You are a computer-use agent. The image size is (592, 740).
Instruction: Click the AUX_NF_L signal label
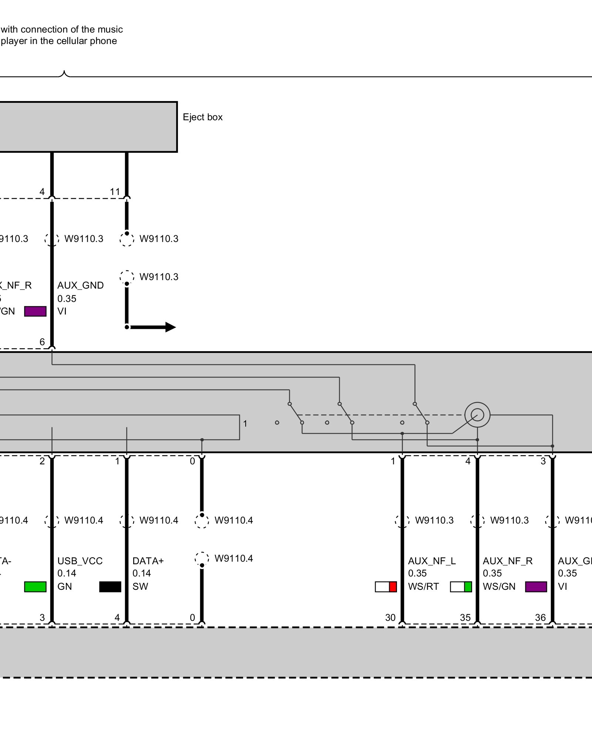coord(432,561)
